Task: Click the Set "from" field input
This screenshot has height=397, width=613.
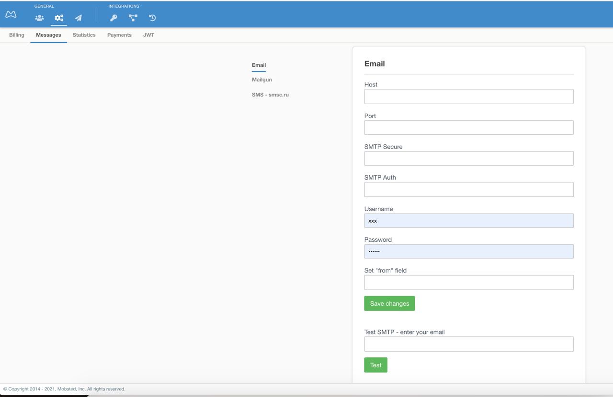Action: 469,282
